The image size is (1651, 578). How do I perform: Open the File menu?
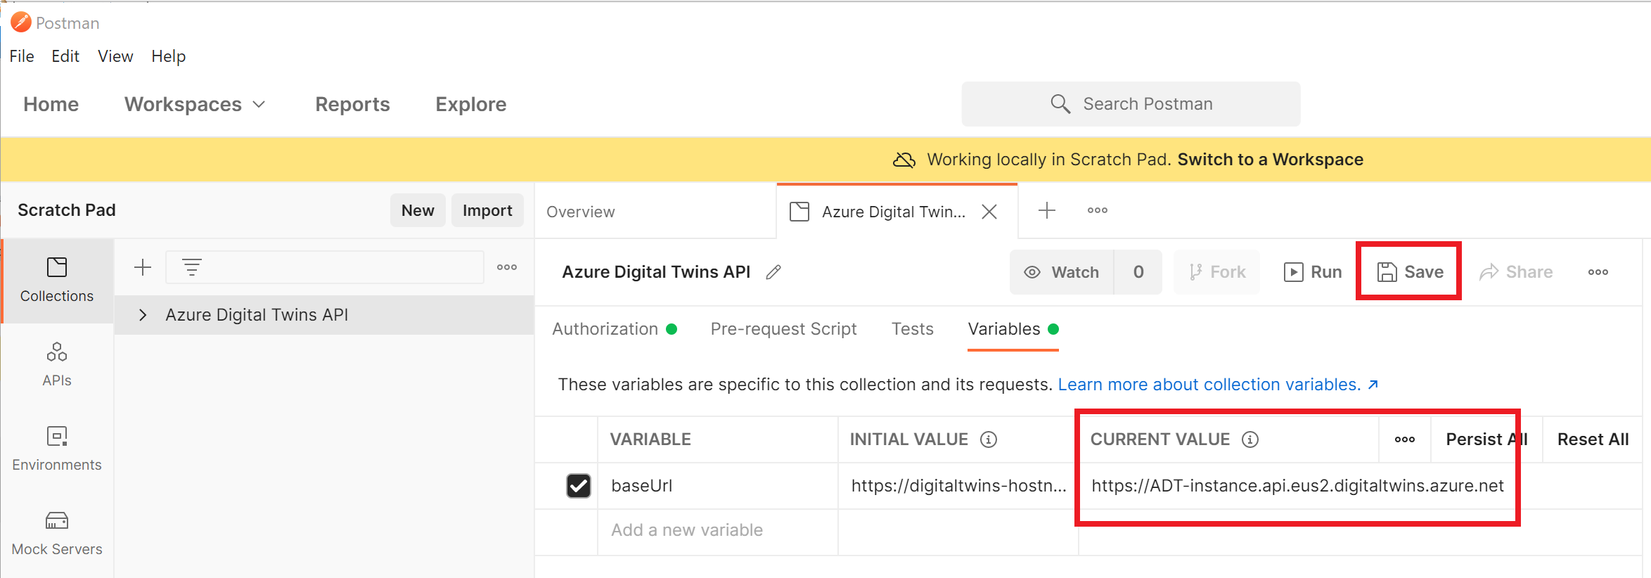[22, 56]
